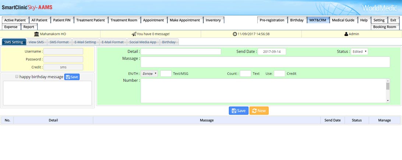Click the blue Save button below the Number field
Viewport: 402px width, 160px height.
(x=238, y=111)
